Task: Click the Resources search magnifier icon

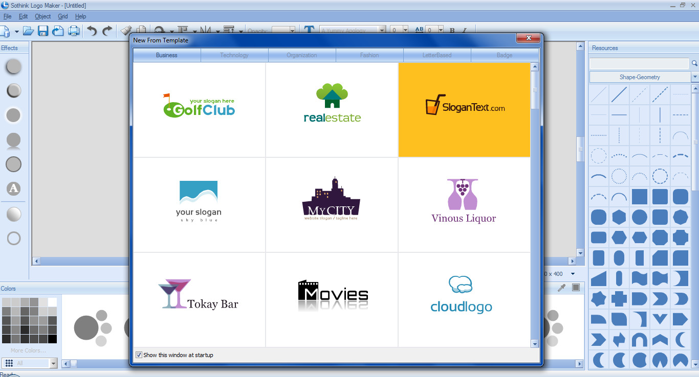Action: [695, 63]
